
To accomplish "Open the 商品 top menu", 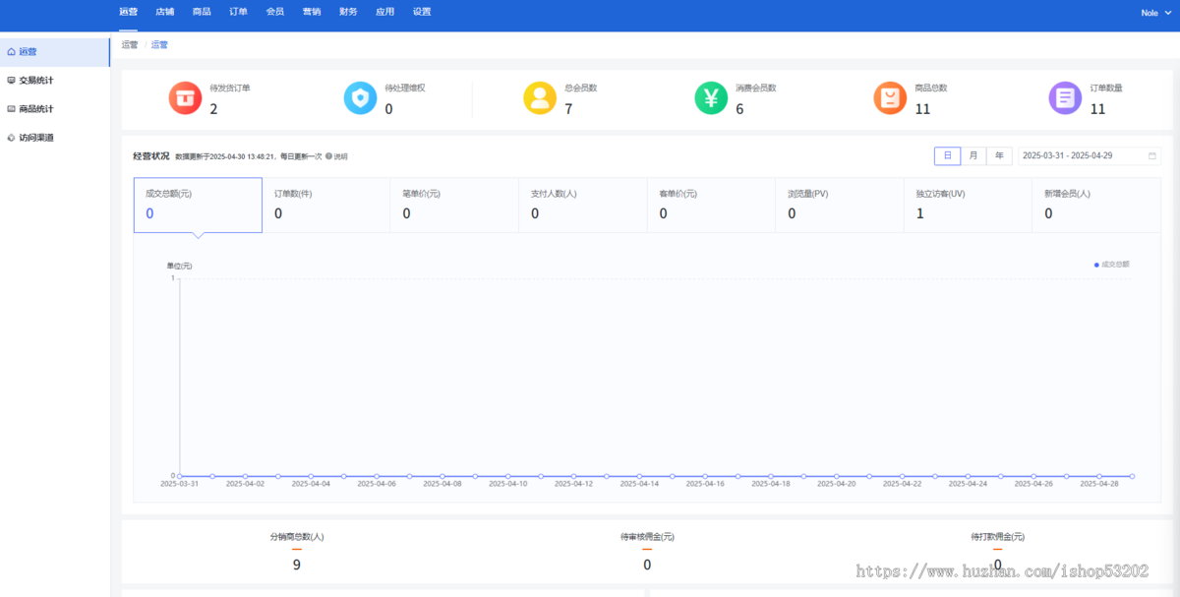I will point(202,12).
